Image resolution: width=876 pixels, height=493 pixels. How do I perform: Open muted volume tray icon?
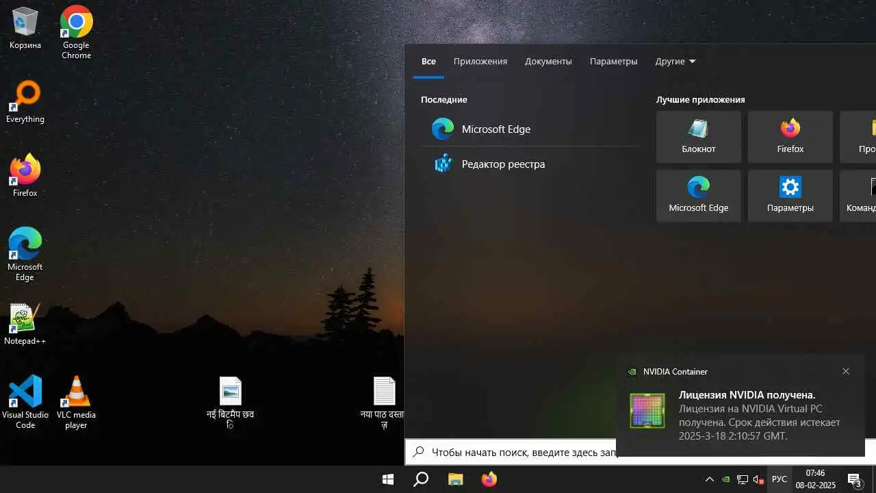tap(758, 479)
